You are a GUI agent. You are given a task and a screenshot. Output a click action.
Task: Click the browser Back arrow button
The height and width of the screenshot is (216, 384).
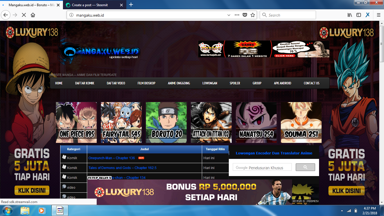pos(6,15)
